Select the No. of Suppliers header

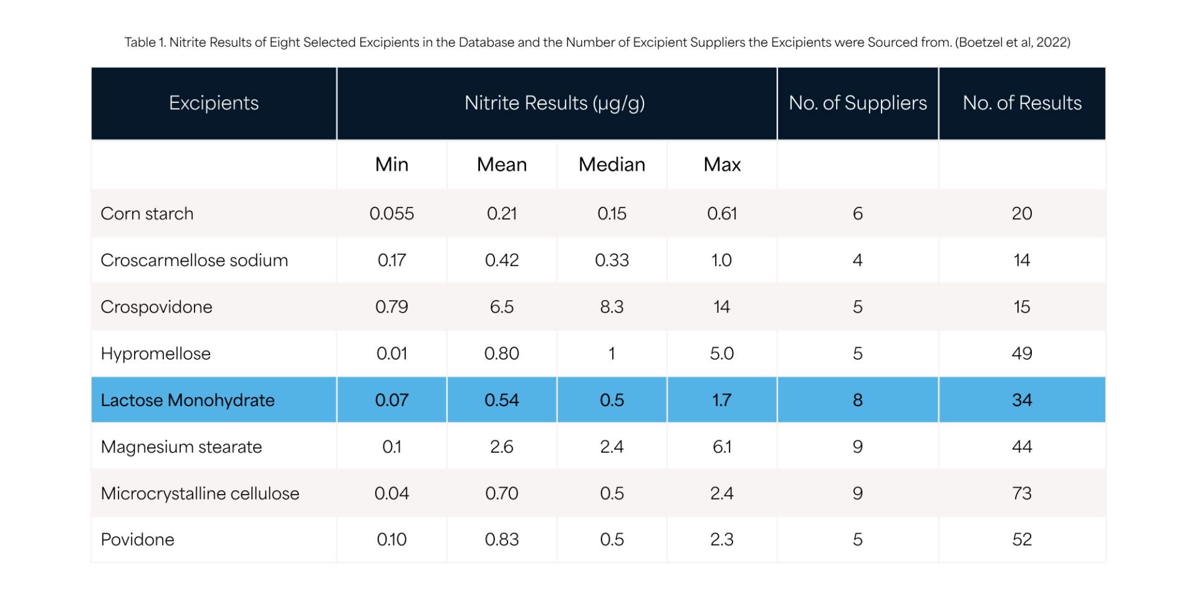coord(857,103)
